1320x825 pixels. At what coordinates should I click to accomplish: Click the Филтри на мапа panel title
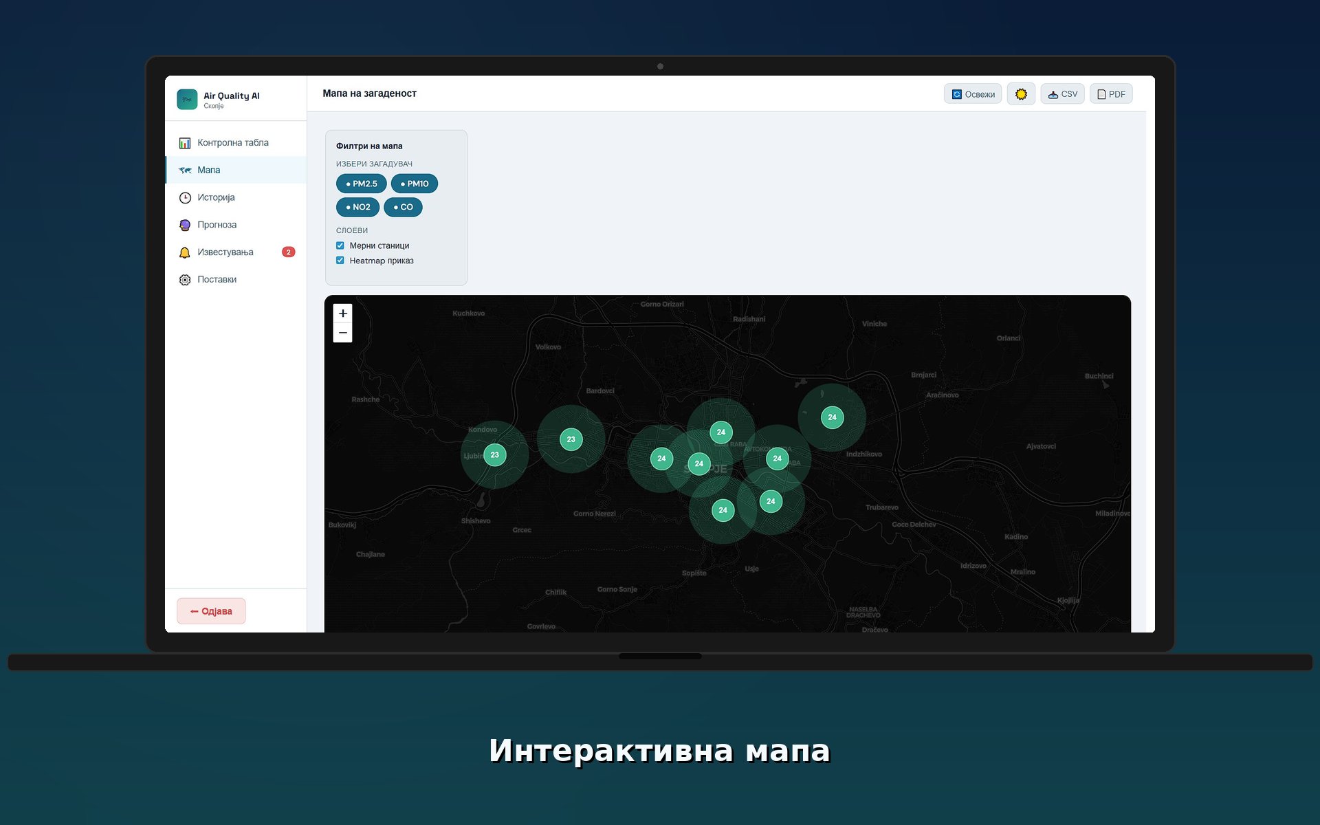(x=369, y=146)
